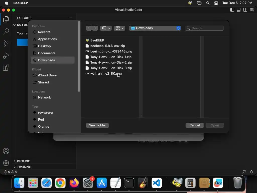Toggle primary side bar layout icon
Viewport: 257px width, 193px height.
(232, 10)
